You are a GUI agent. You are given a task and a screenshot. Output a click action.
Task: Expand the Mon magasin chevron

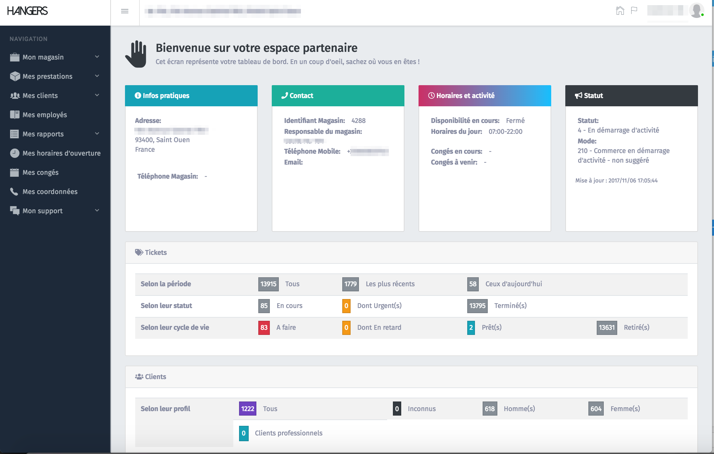coord(97,57)
